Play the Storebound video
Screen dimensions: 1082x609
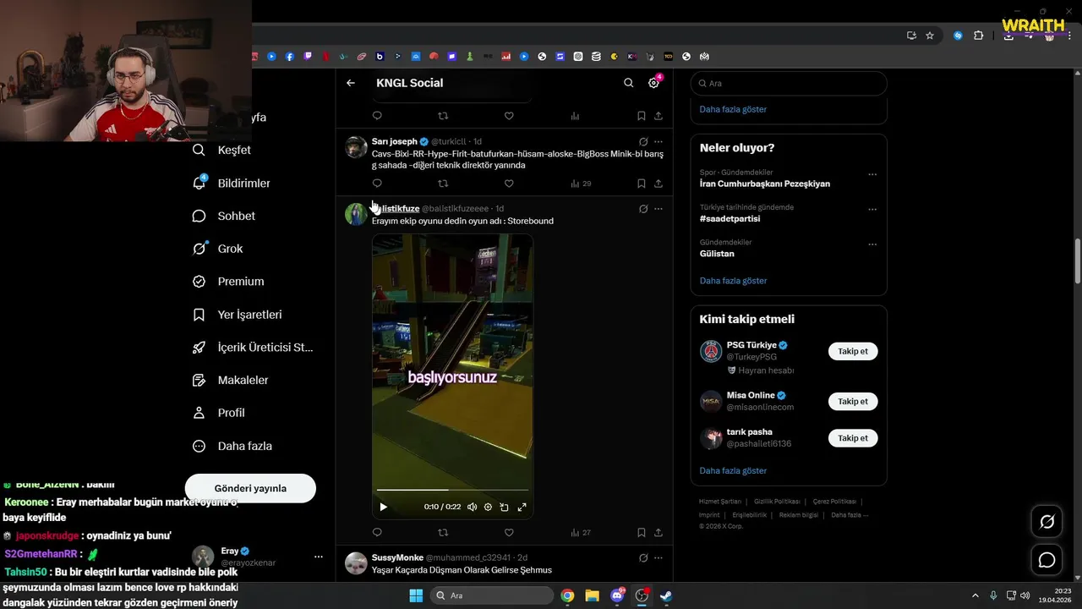click(x=383, y=507)
